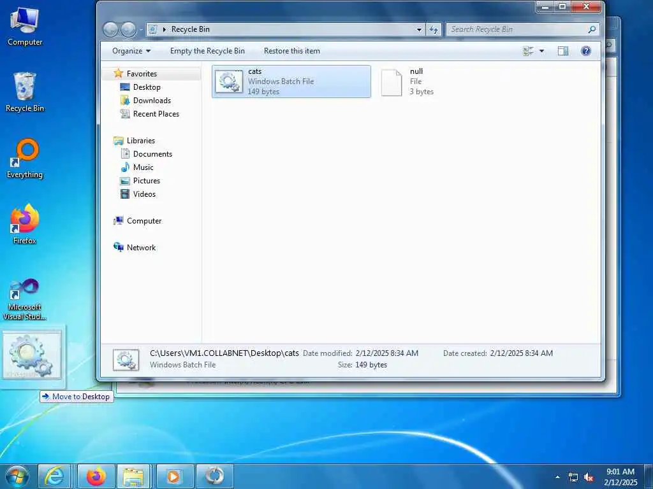Select Favorites in navigation pane
The image size is (653, 489).
[142, 74]
